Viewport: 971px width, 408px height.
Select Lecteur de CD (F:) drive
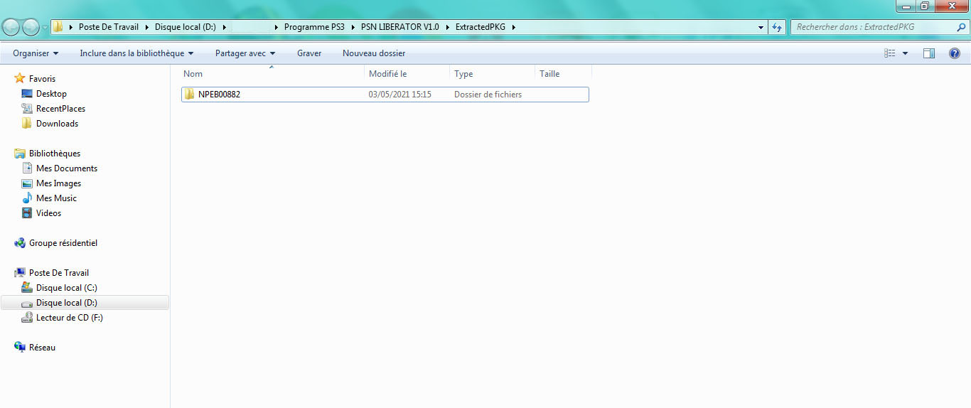69,318
